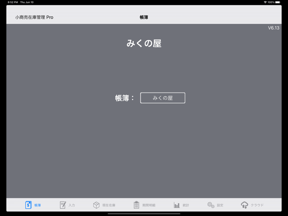Tap the Wi-Fi status icon
This screenshot has width=288, height=216.
[265, 2]
